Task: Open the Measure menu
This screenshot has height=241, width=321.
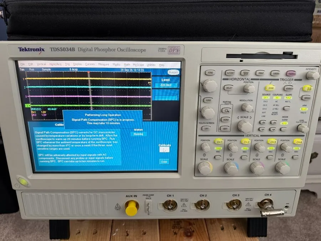Action: (103, 64)
